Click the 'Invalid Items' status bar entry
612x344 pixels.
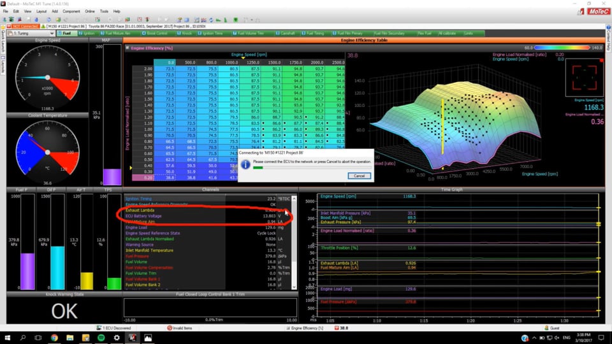click(180, 328)
